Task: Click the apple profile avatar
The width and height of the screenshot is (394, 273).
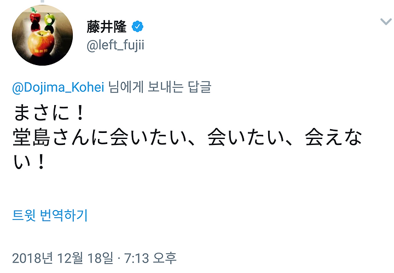Action: click(x=43, y=35)
